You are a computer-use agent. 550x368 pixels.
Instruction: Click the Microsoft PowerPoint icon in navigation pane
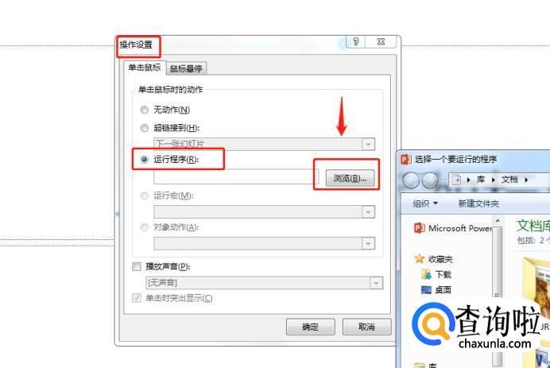(x=420, y=228)
